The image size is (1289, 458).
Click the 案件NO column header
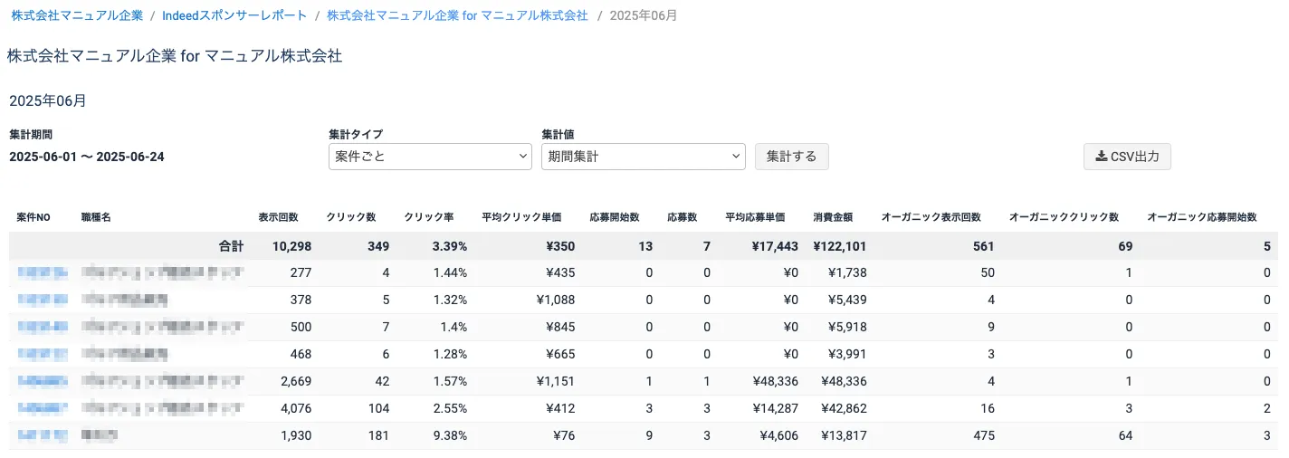pyautogui.click(x=33, y=218)
